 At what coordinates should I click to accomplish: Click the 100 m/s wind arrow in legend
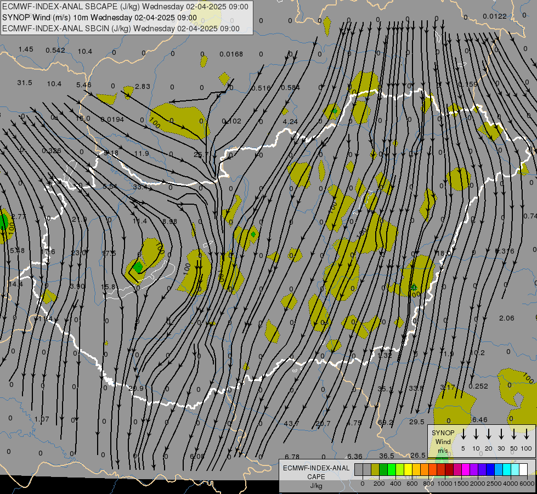coord(527,434)
